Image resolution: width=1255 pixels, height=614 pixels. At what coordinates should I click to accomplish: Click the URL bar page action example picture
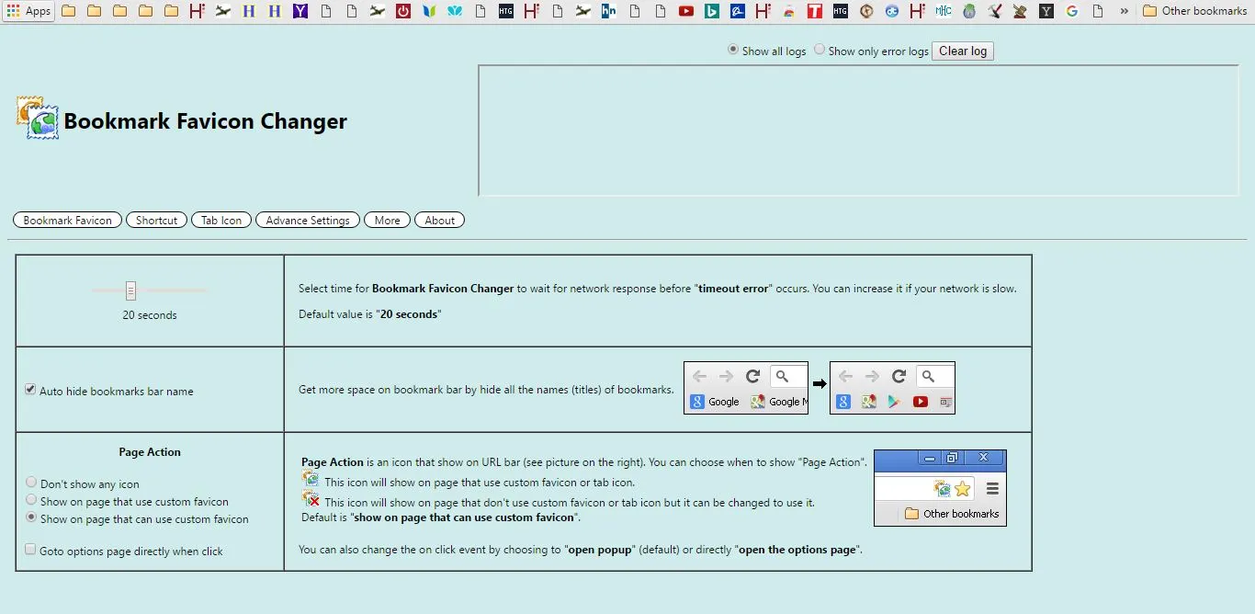tap(940, 488)
